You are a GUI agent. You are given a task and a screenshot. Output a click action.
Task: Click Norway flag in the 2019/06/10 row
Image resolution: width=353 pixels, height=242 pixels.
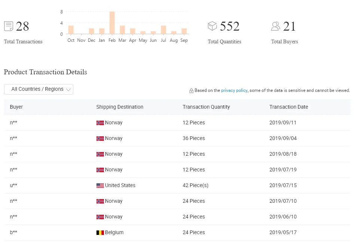click(x=100, y=217)
